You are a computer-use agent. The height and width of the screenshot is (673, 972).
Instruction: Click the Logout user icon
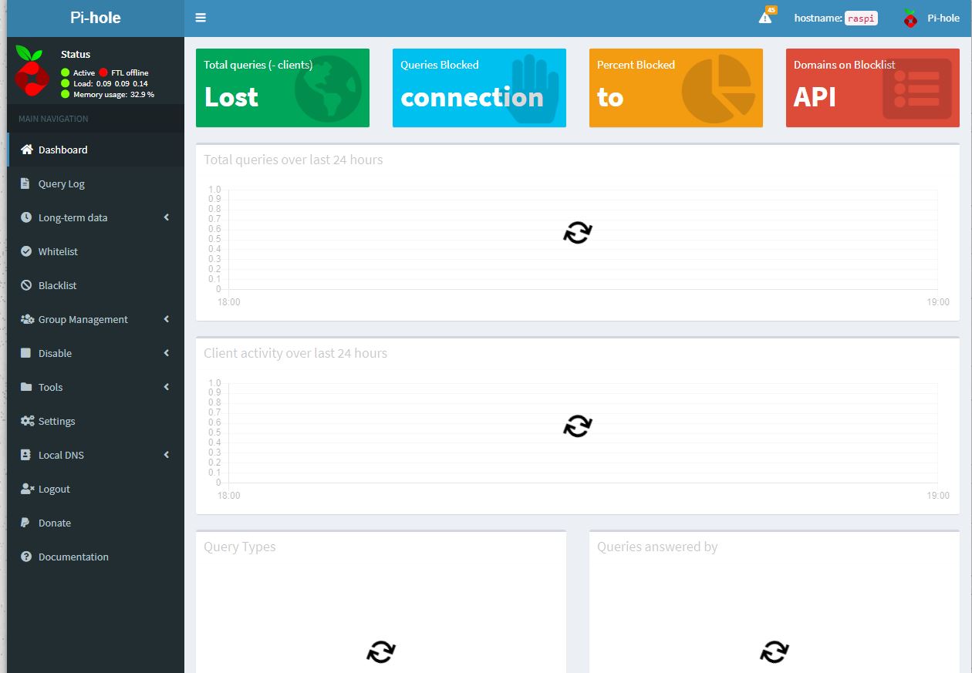27,489
